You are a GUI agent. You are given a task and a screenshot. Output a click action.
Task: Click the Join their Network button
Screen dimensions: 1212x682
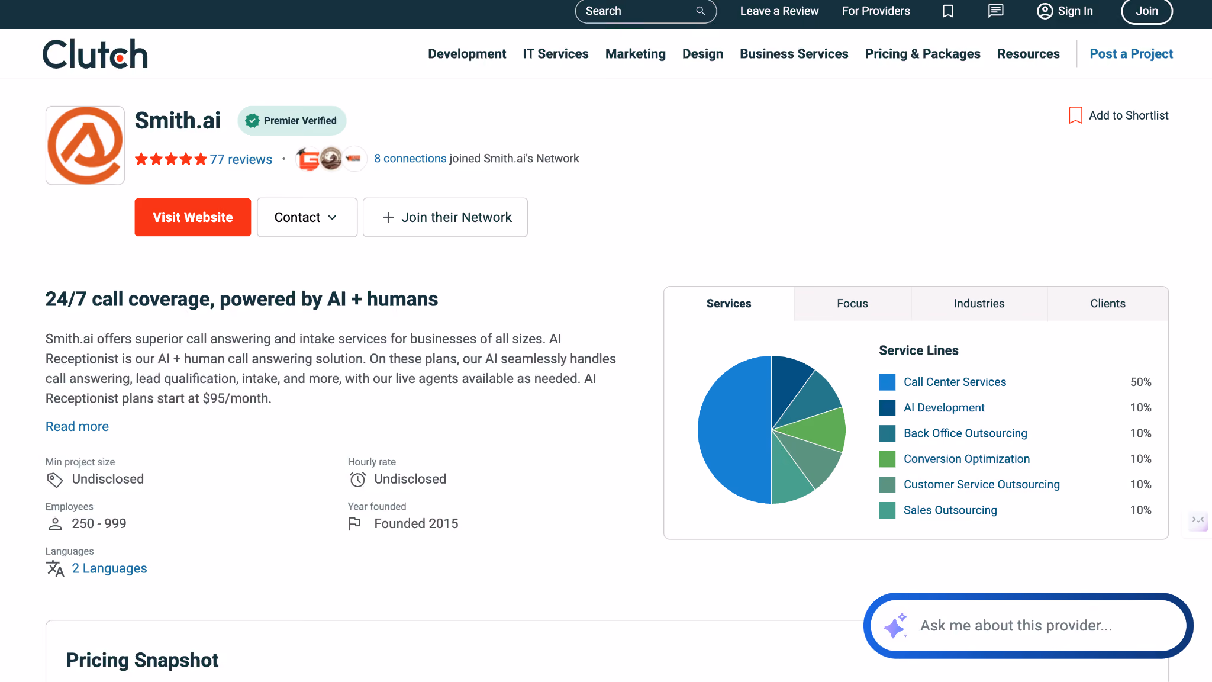445,217
